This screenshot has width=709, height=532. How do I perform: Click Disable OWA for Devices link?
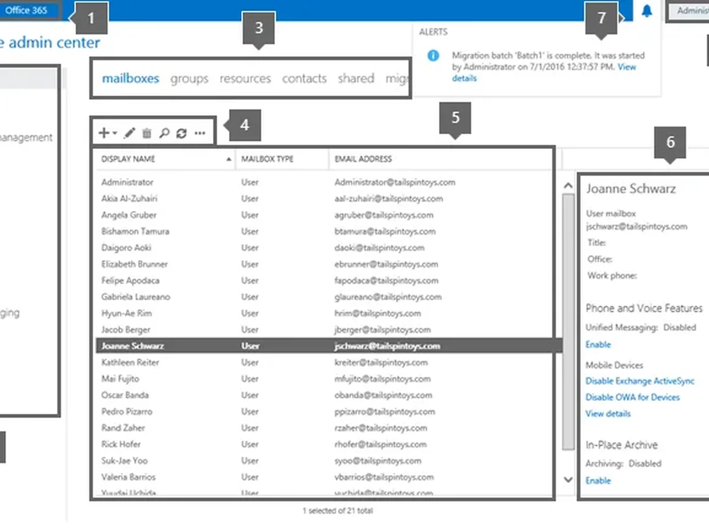coord(632,397)
